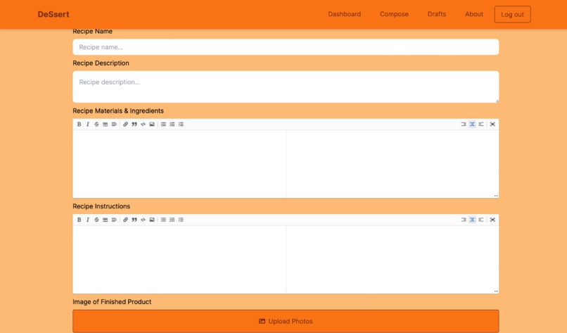
Task: Insert horizontal rule in Instructions editor
Action: [106, 220]
